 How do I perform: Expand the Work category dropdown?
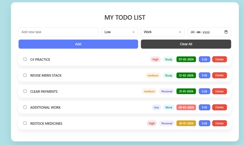tap(163, 32)
